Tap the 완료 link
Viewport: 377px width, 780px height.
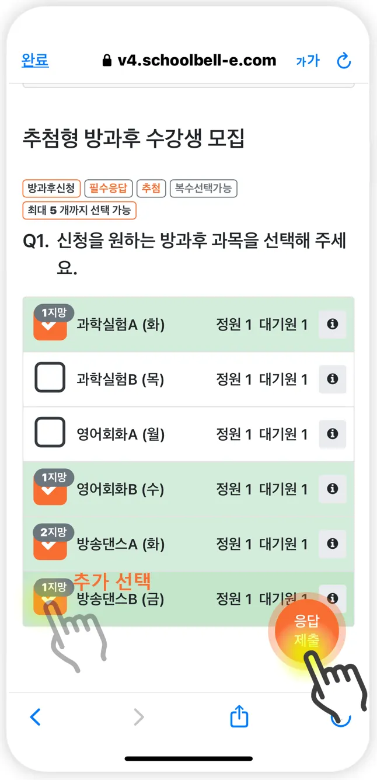tap(35, 60)
